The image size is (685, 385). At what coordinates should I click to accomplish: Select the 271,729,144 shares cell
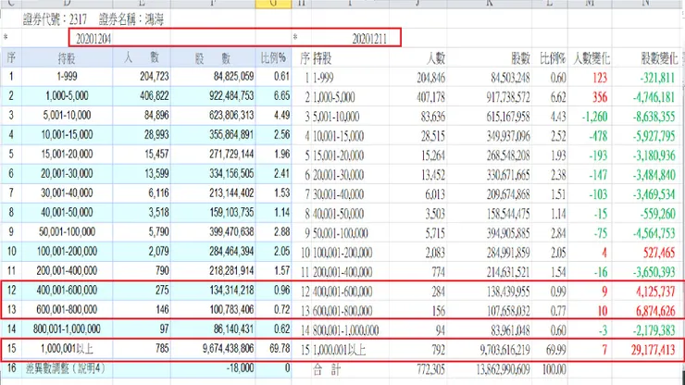coord(231,154)
